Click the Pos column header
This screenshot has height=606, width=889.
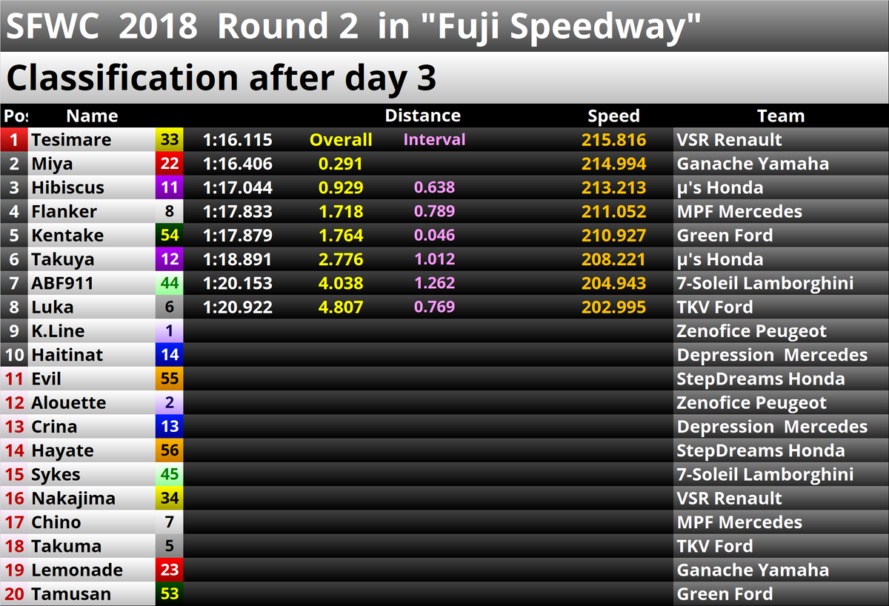[15, 116]
